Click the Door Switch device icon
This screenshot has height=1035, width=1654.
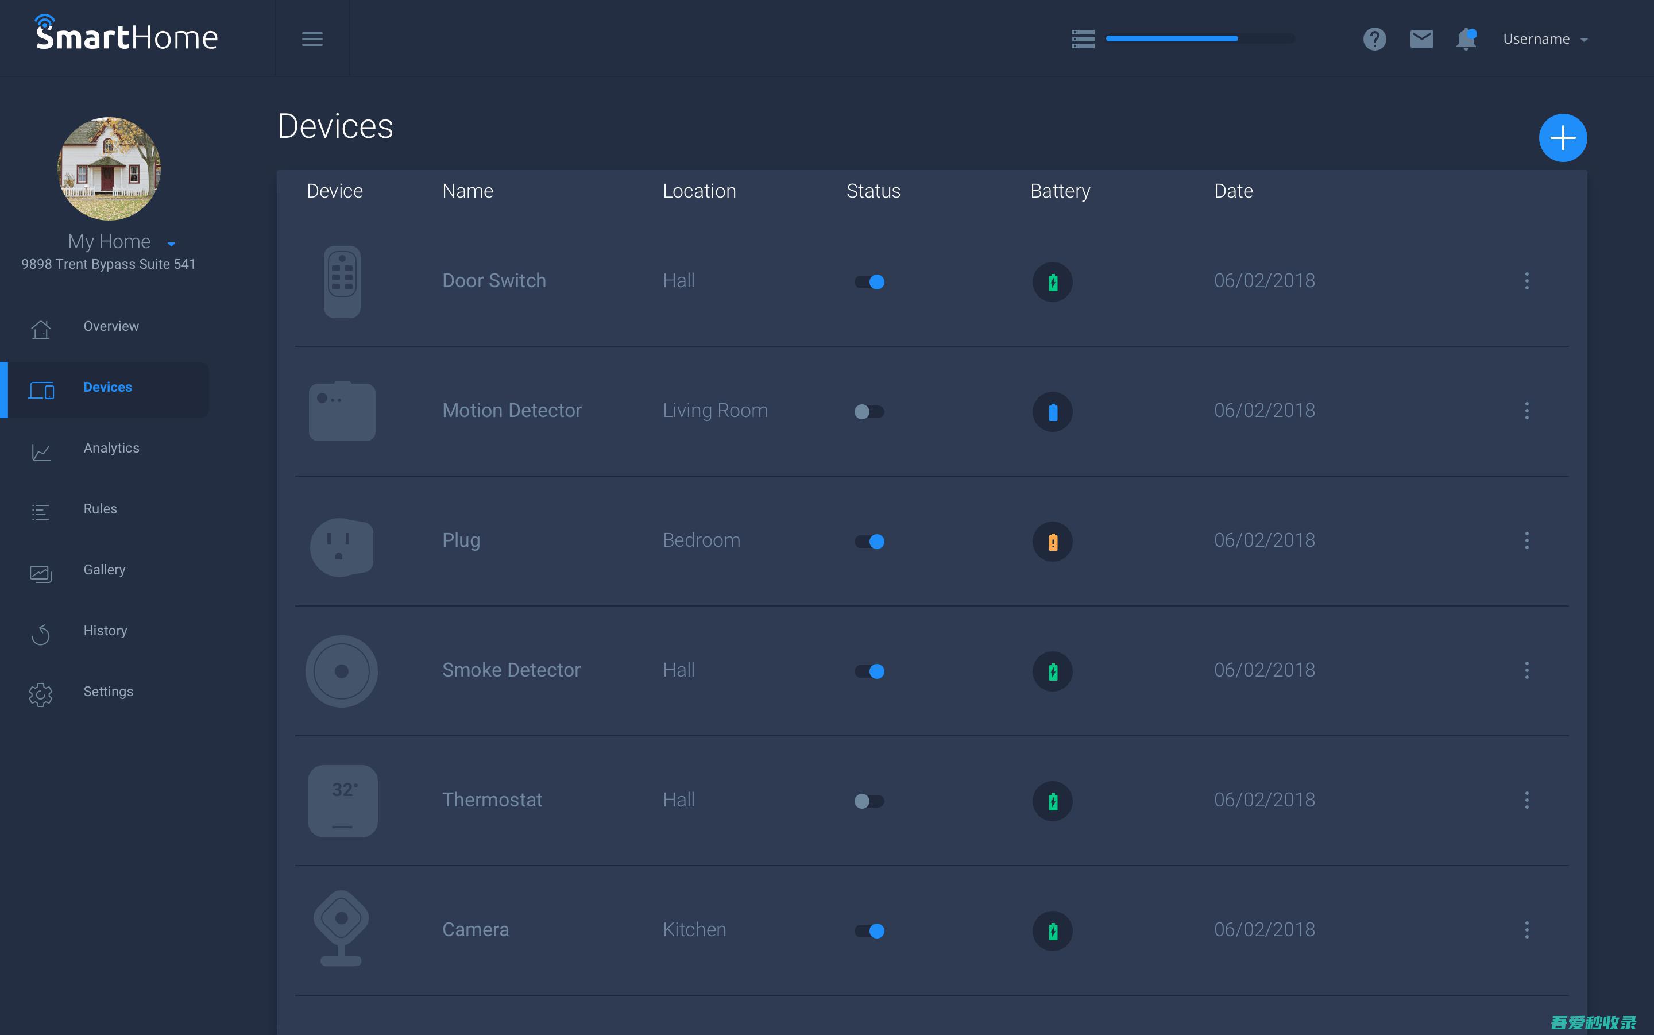pyautogui.click(x=342, y=281)
